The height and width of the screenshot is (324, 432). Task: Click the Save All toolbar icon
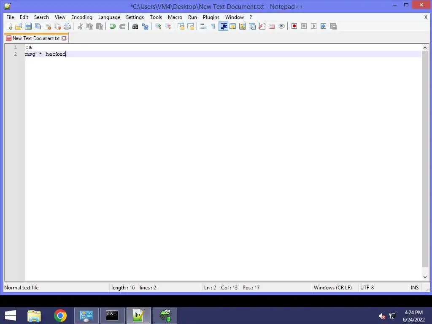pyautogui.click(x=38, y=26)
